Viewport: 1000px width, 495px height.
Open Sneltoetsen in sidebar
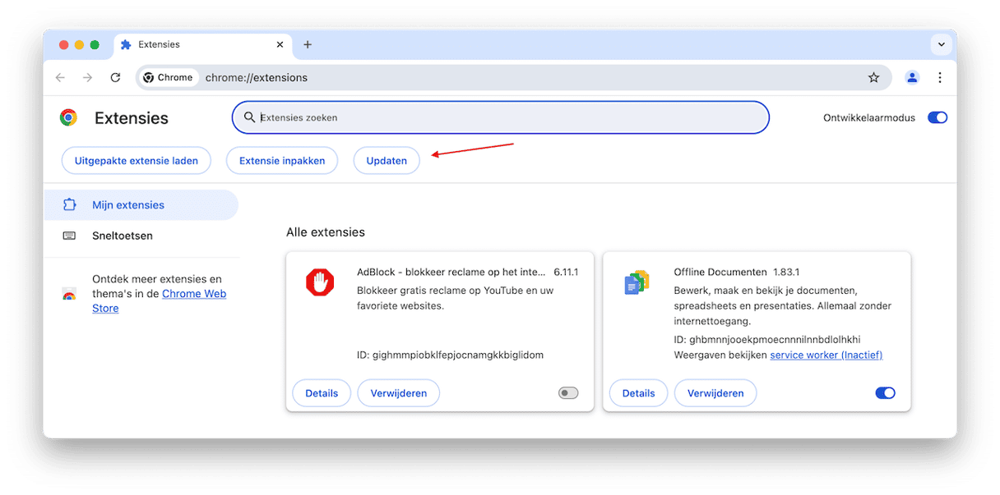pyautogui.click(x=141, y=236)
